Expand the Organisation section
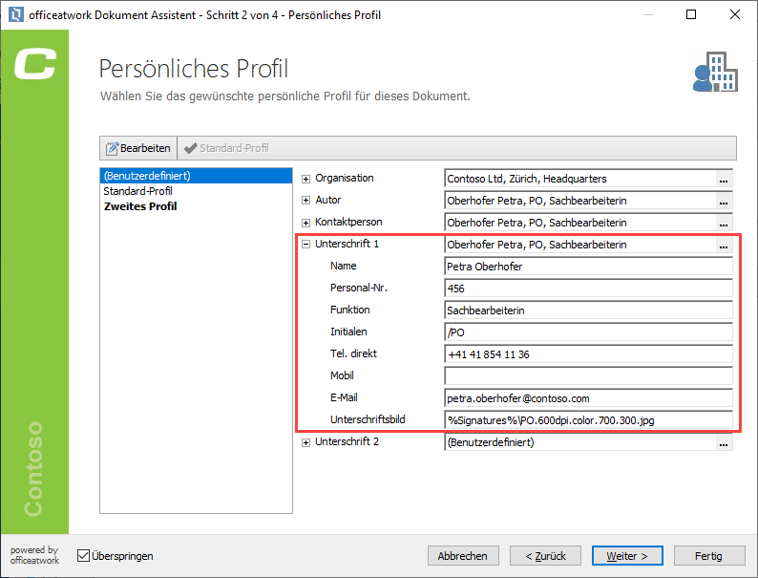 305,179
